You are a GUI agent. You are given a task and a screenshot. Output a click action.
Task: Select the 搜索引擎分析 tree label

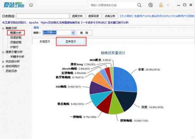click(x=14, y=52)
